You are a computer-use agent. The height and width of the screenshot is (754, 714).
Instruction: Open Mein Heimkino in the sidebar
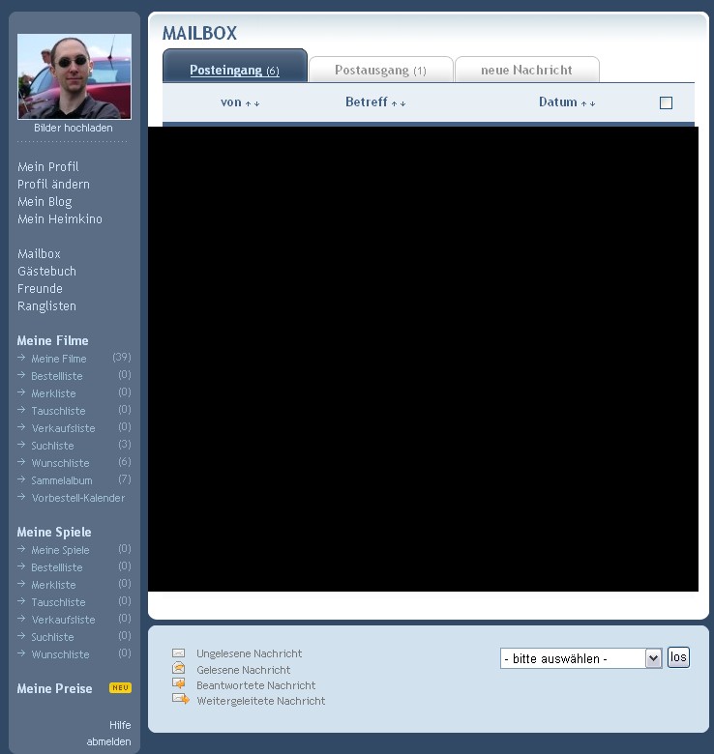[60, 219]
